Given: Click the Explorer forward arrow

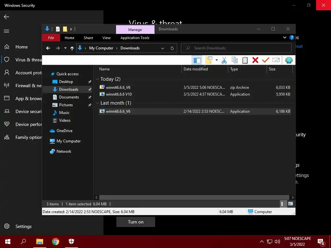Looking at the screenshot, I should (x=58, y=48).
